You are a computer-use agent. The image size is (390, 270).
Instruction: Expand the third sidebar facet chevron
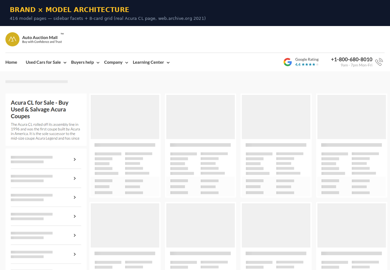point(75,197)
